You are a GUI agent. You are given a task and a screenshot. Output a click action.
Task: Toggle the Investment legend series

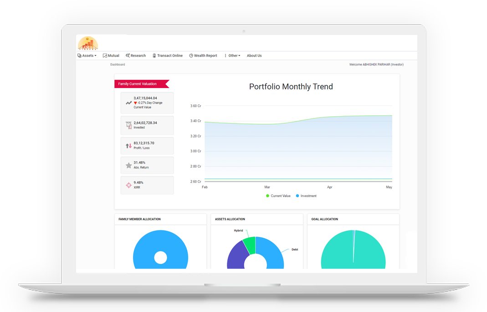point(306,196)
